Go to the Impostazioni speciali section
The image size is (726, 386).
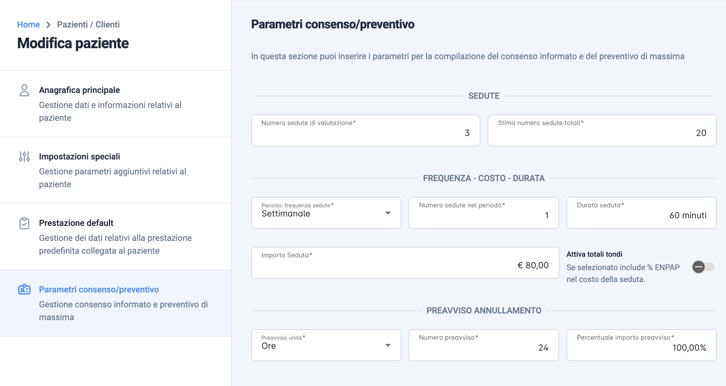[x=116, y=170]
